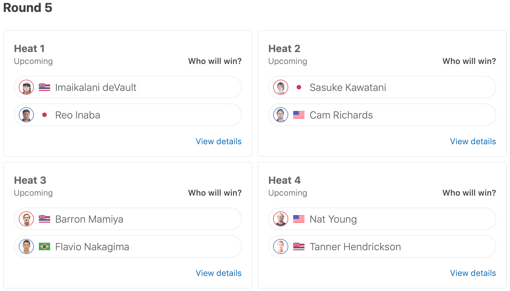Click Imaikalani deVault's avatar photo
Image resolution: width=510 pixels, height=291 pixels.
pyautogui.click(x=26, y=87)
